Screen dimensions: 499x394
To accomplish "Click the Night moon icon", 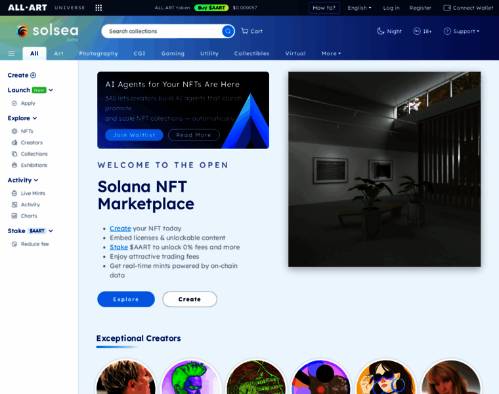I will 381,31.
